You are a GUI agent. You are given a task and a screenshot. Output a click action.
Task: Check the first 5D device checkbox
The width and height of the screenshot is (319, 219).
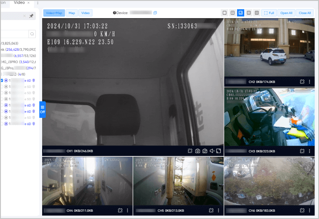point(2,87)
